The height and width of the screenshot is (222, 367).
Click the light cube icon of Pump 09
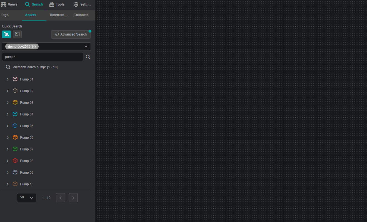[15, 172]
